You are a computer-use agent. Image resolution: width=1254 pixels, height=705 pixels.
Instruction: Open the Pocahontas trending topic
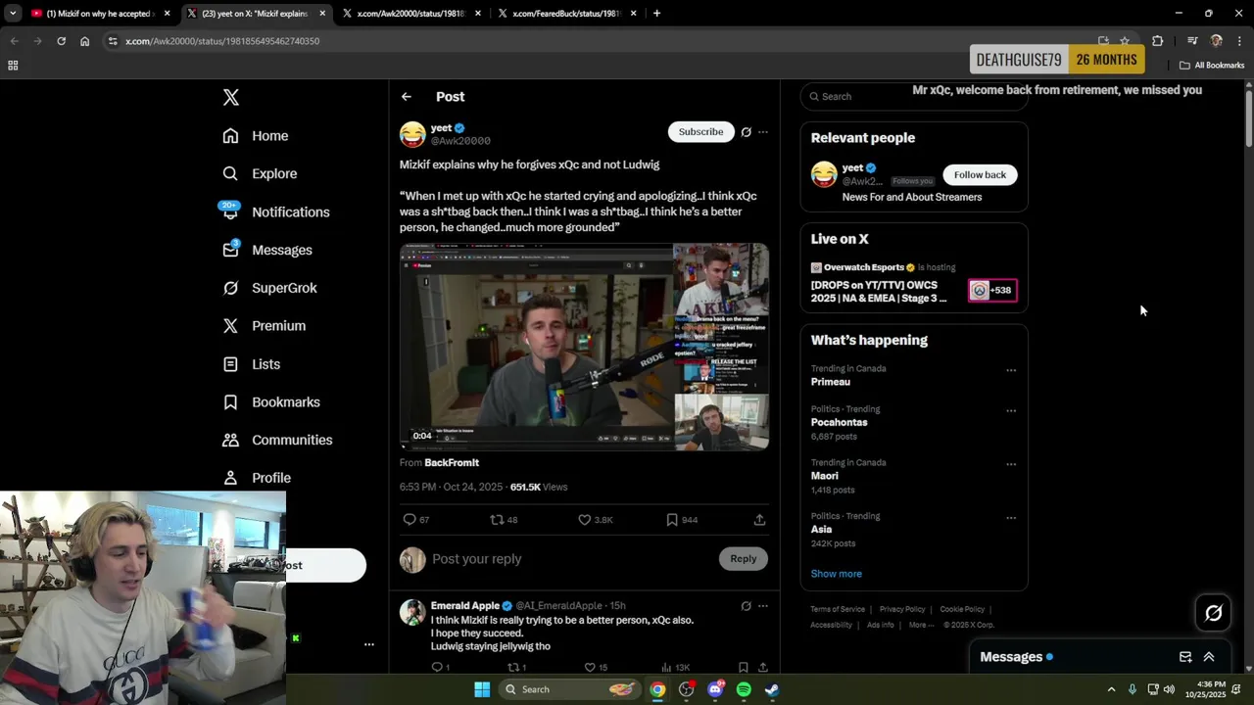coord(839,422)
